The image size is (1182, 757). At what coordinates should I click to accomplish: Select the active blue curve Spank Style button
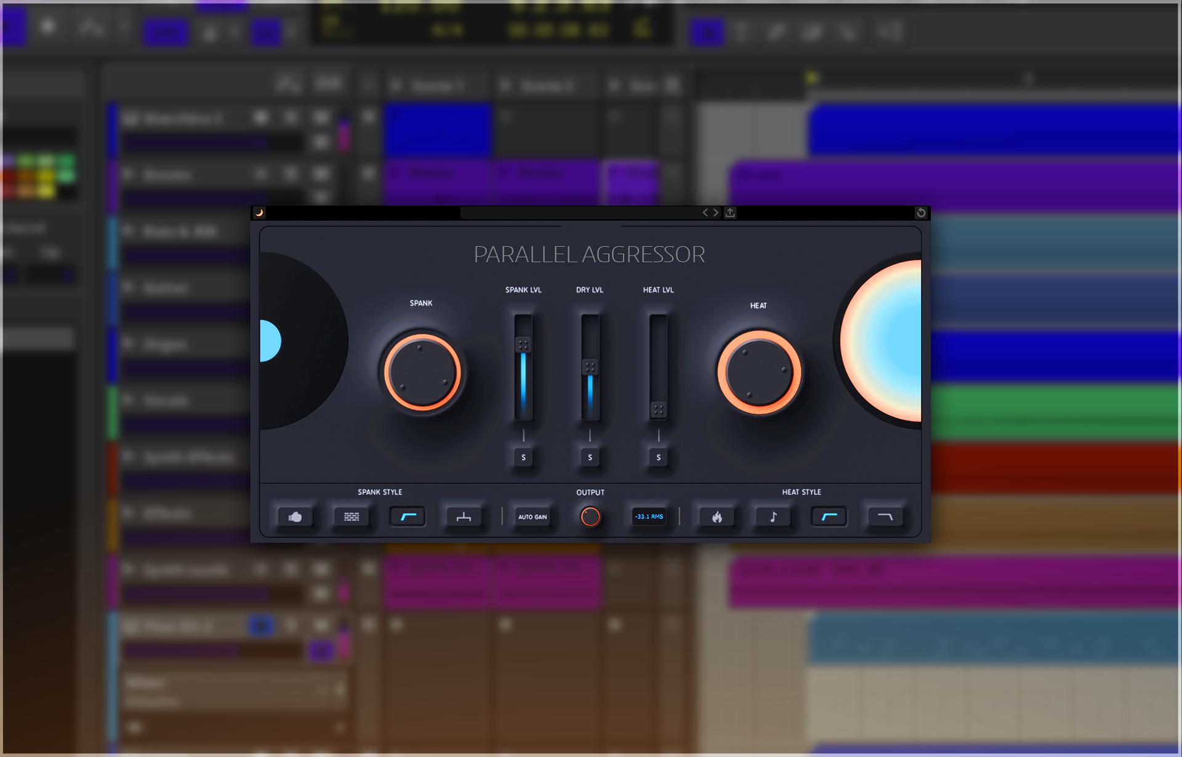pyautogui.click(x=408, y=517)
